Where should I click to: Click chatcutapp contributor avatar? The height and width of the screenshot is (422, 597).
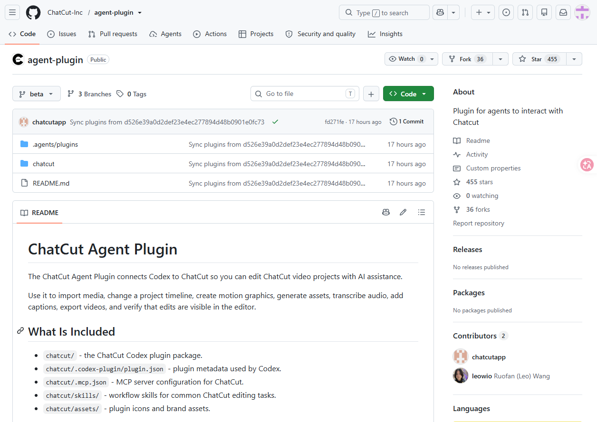tap(461, 356)
